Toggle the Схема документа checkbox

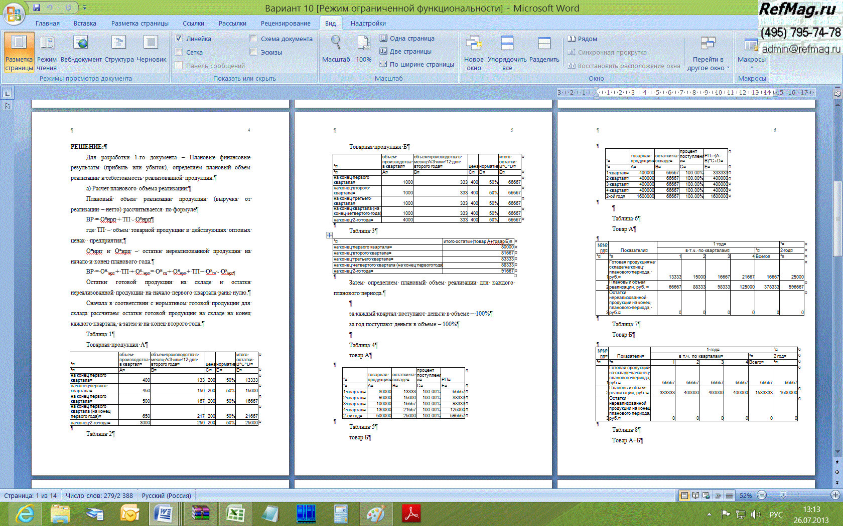tap(254, 39)
